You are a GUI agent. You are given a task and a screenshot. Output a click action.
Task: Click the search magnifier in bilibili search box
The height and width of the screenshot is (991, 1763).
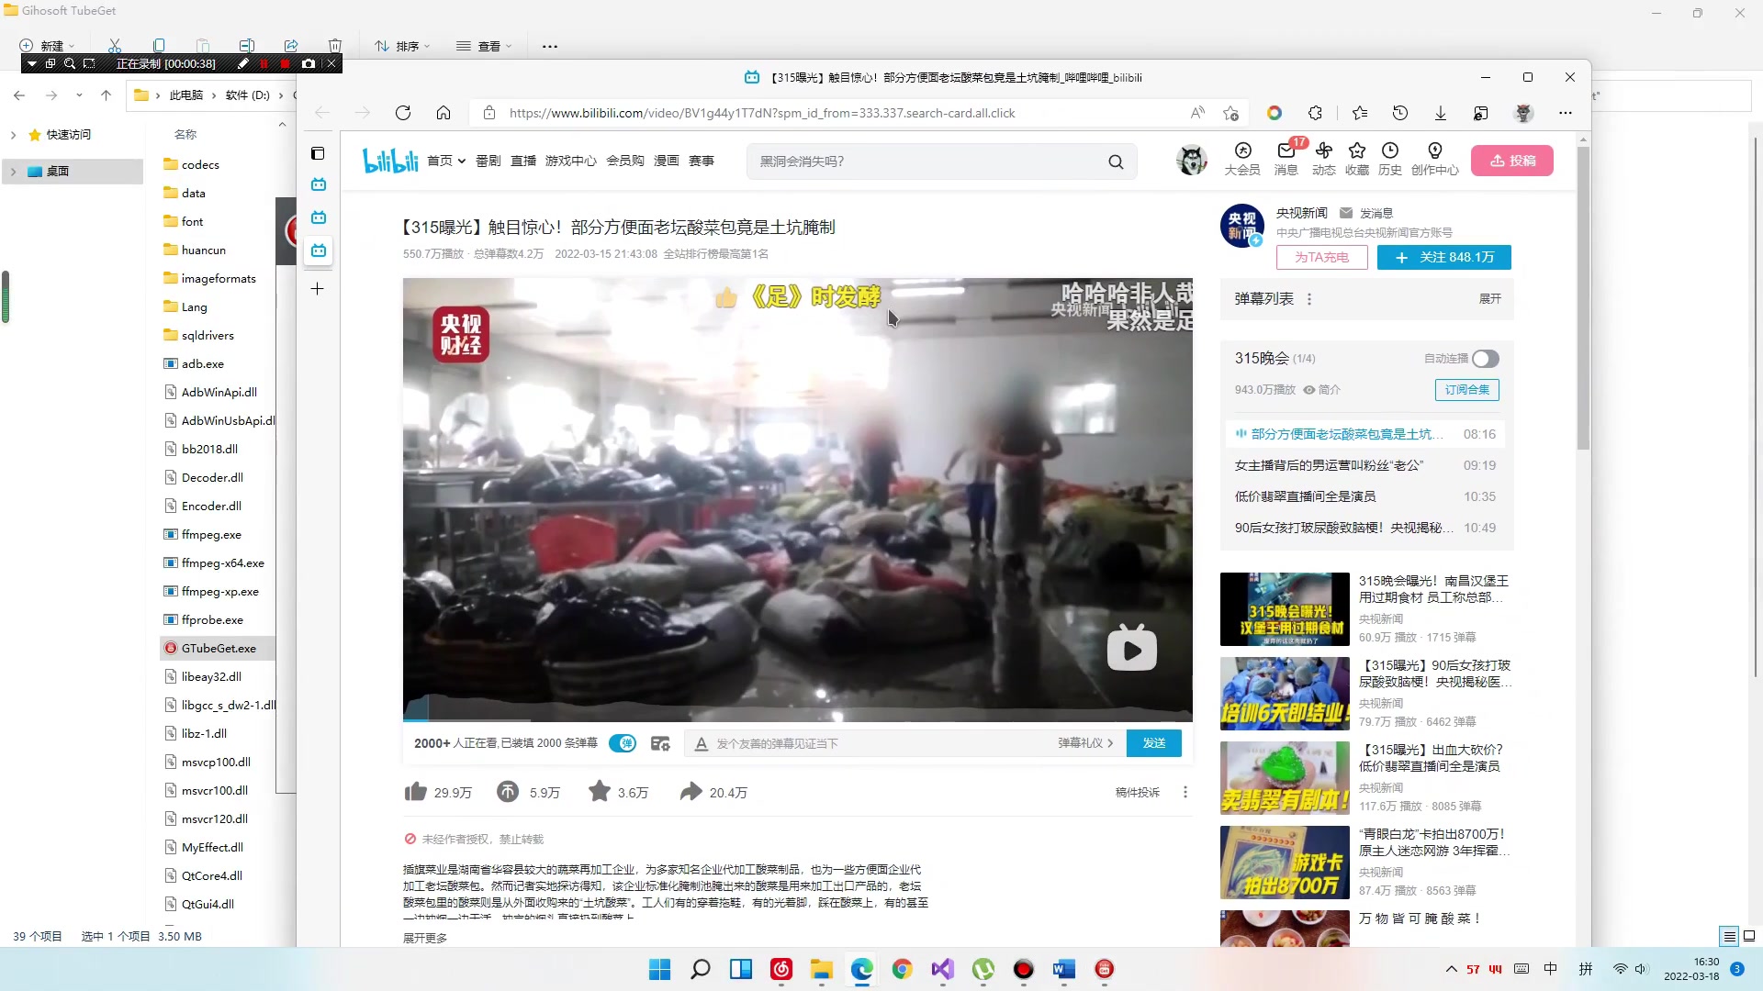[x=1116, y=161]
